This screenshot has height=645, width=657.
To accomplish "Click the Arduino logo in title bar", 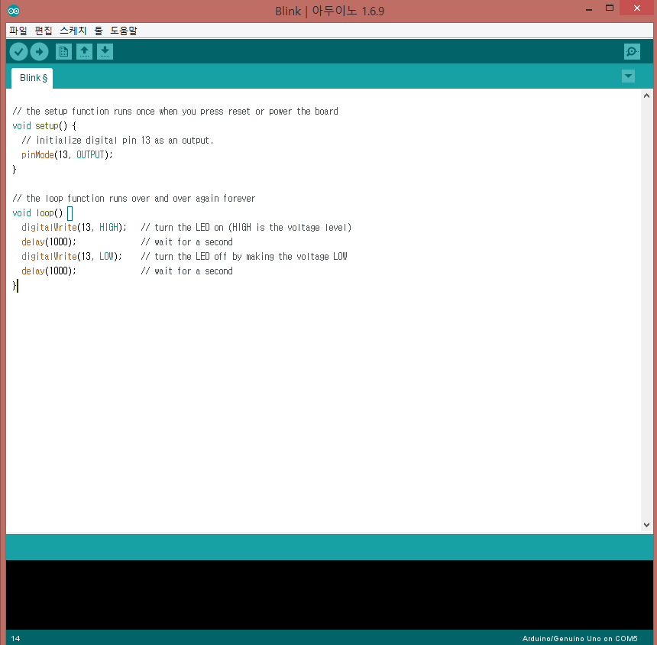I will (14, 11).
